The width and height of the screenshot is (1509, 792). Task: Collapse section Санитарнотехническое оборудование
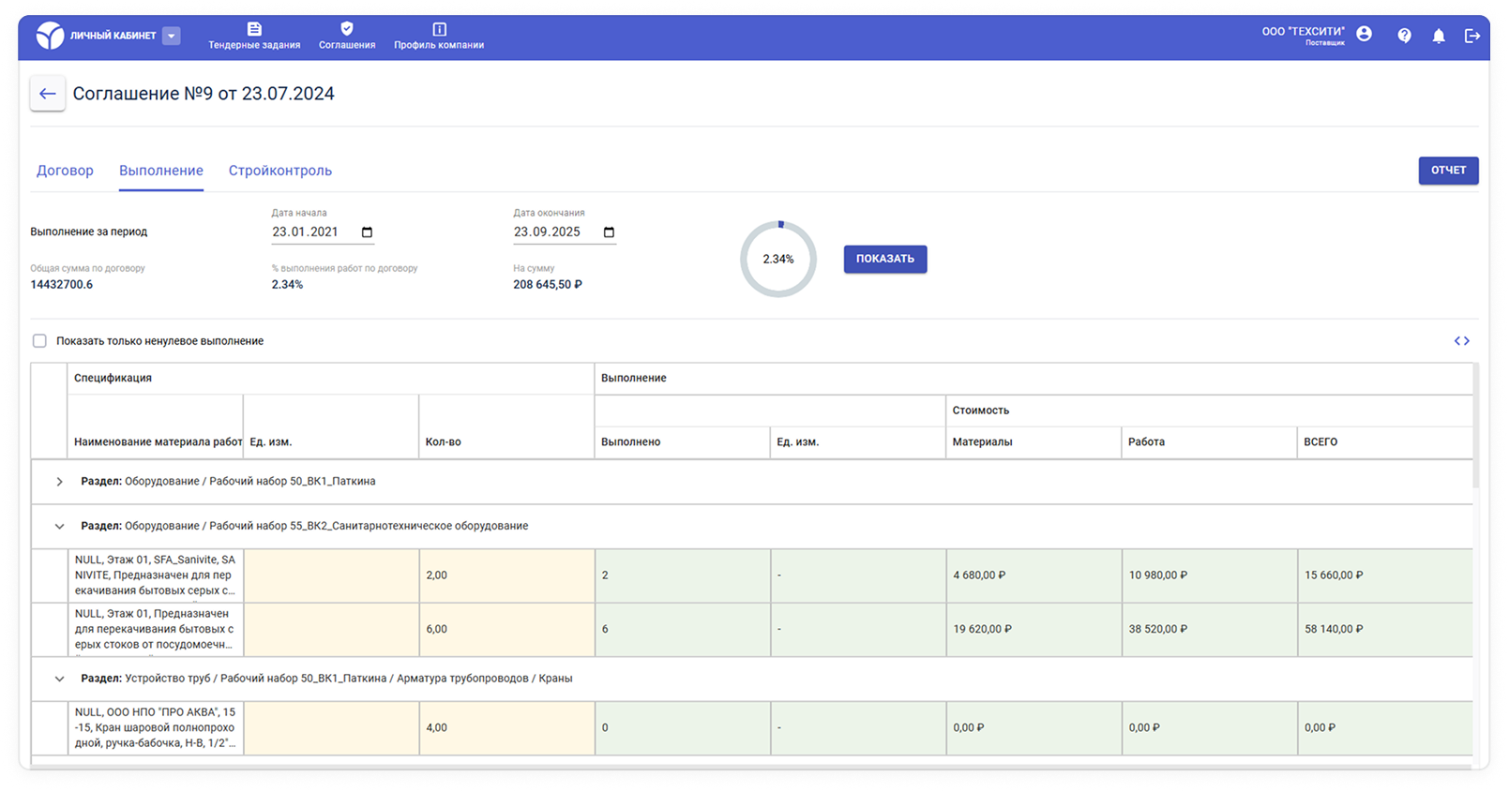[59, 527]
